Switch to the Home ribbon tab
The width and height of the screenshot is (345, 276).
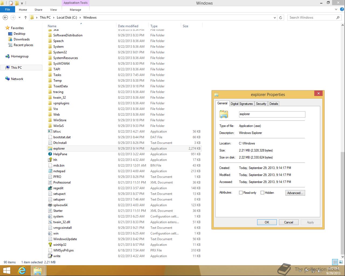23,9
